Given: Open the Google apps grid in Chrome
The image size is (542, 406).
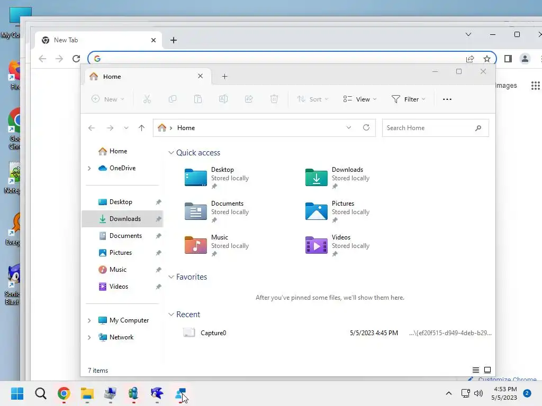Looking at the screenshot, I should (536, 85).
